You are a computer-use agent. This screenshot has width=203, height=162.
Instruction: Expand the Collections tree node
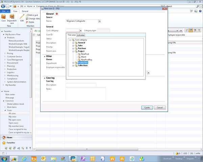pos(73,65)
